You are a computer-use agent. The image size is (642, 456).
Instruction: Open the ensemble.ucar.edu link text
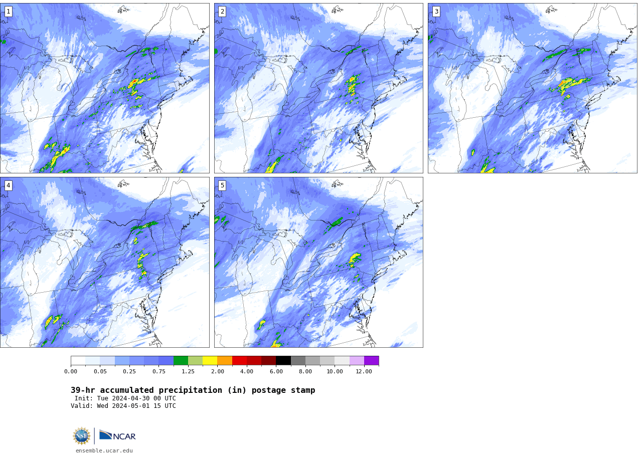pos(104,451)
